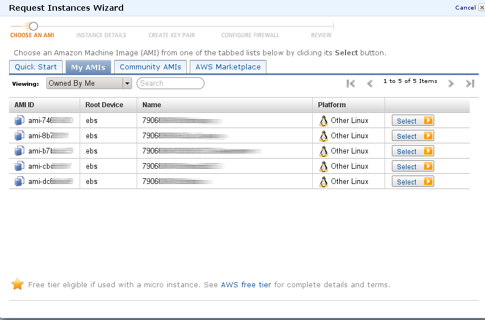Click the ami-746 ID text

pos(51,121)
